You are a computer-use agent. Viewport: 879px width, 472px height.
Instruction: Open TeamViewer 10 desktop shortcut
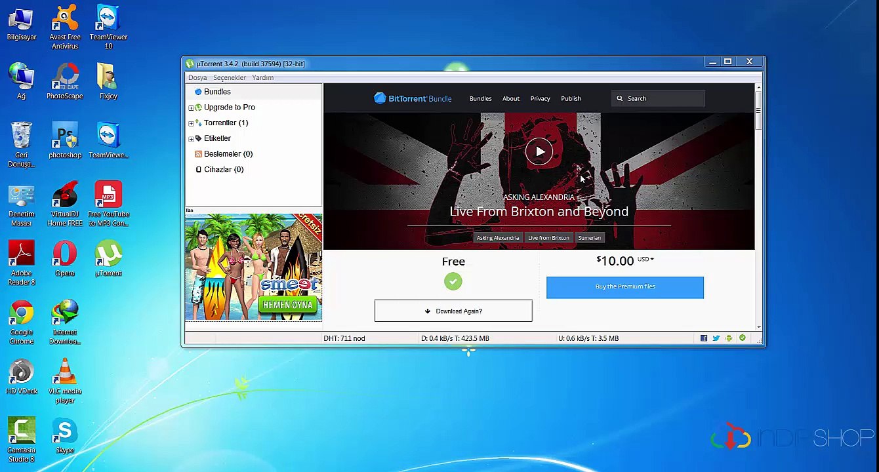(x=108, y=28)
